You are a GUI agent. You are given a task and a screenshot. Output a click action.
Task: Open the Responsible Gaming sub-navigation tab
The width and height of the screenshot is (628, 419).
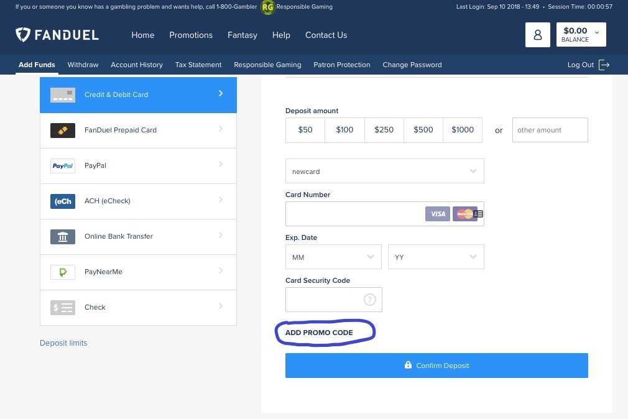coord(267,65)
